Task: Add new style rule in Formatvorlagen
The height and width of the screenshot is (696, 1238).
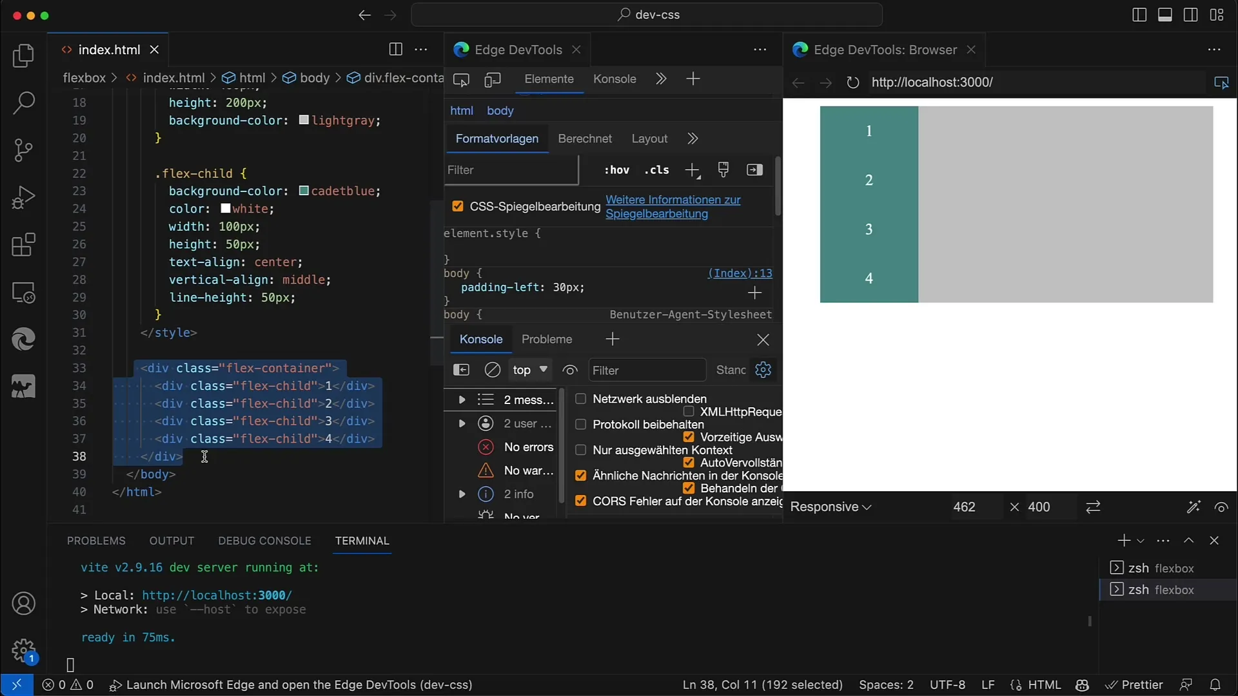Action: click(693, 170)
